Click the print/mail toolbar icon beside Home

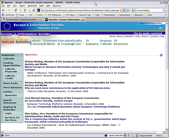pos(30,10)
